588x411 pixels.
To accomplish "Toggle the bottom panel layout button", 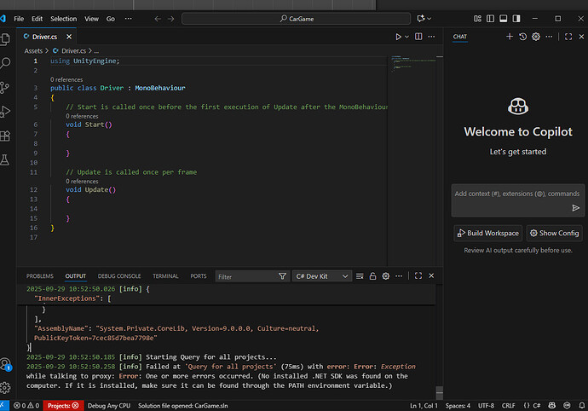I will tap(503, 18).
